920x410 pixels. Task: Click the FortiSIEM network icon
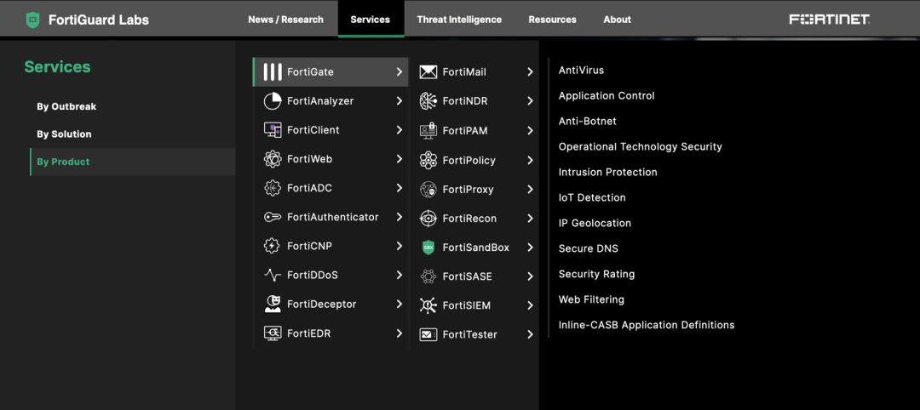pyautogui.click(x=428, y=305)
